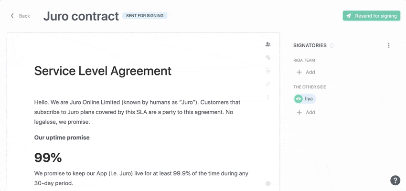
Task: Open the signatories people icon in sidebar
Action: (268, 44)
